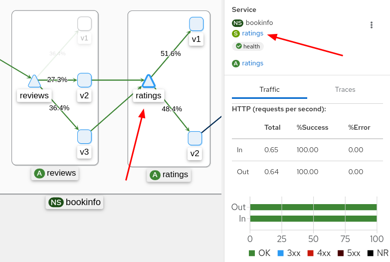
Task: Open the ratings service link
Action: tap(252, 33)
